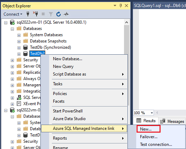Choose Start PowerShell

(84, 111)
